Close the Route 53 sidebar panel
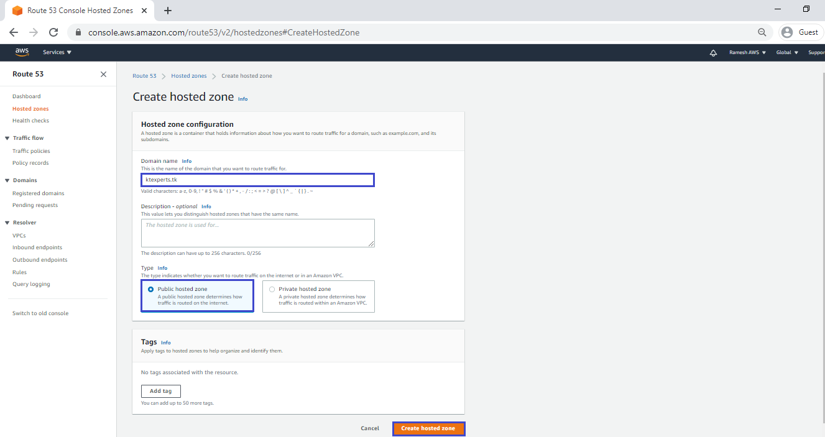The width and height of the screenshot is (825, 437). [103, 74]
